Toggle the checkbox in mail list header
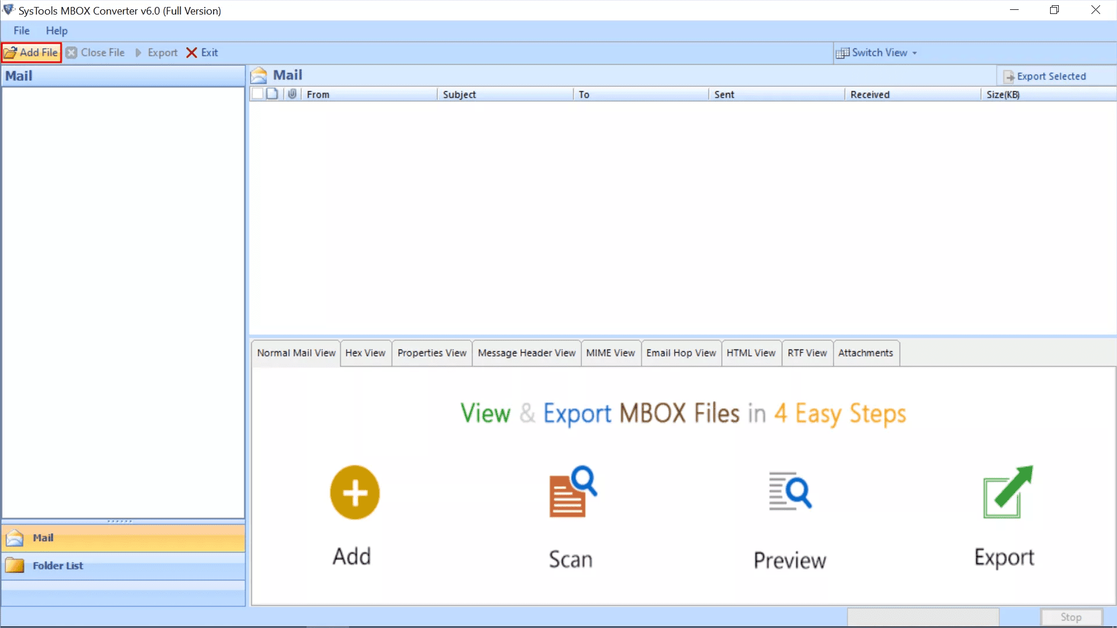This screenshot has width=1117, height=628. point(258,94)
